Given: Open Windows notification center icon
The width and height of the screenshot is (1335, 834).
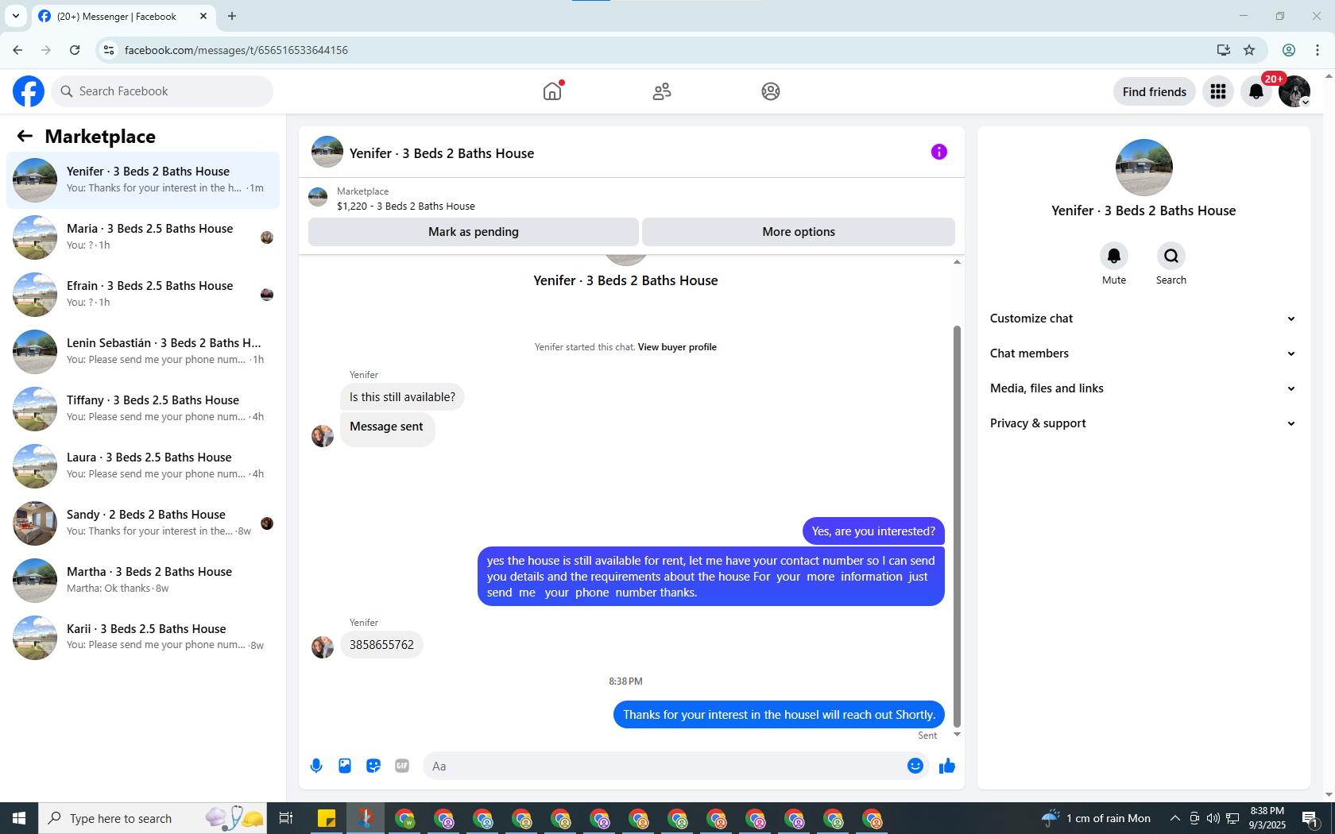Looking at the screenshot, I should [1311, 818].
